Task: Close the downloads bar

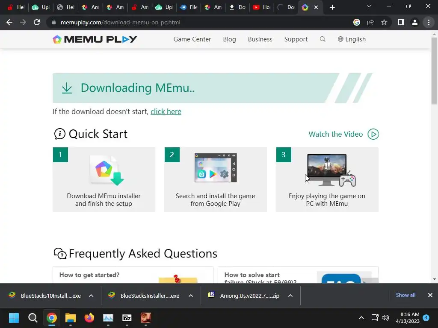Action: pyautogui.click(x=430, y=295)
